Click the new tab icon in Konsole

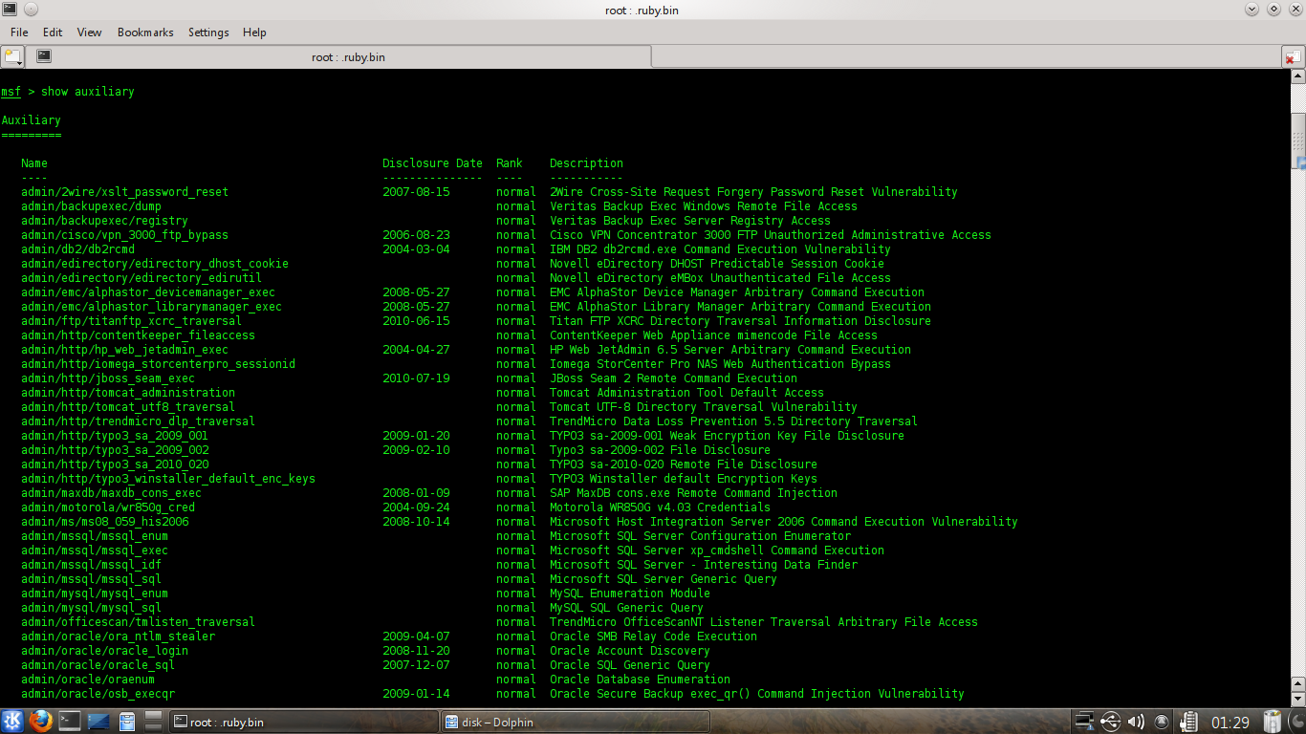click(12, 56)
